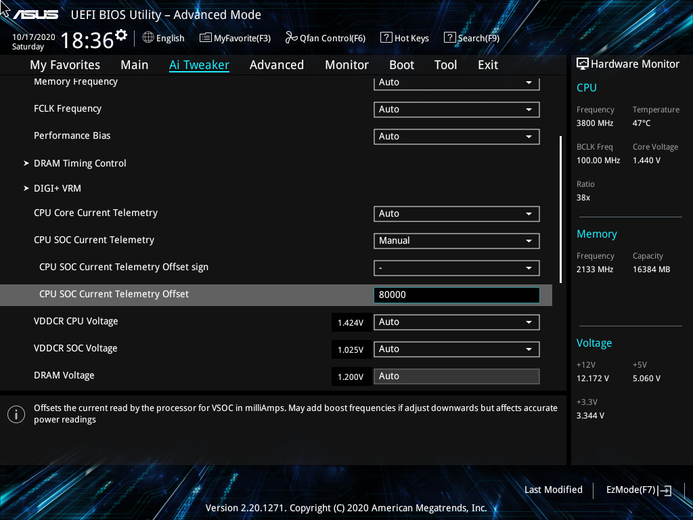This screenshot has height=520, width=693.
Task: Click the 1.200V DRAM voltage reading
Action: (x=351, y=376)
